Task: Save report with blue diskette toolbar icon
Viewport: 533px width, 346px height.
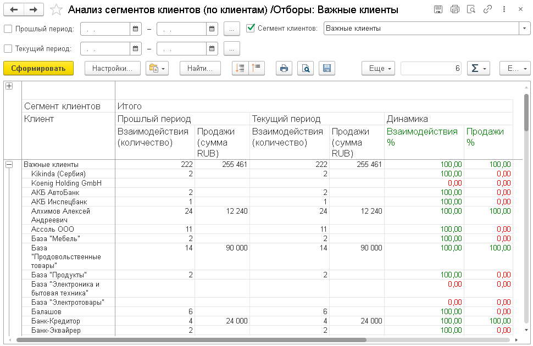Action: click(327, 68)
